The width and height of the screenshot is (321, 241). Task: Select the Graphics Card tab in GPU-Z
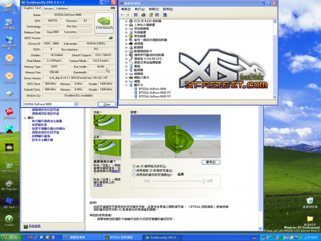pos(32,8)
